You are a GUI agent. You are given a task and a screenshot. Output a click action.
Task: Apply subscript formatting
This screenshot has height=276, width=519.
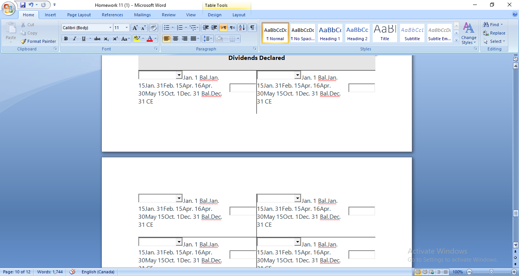click(106, 39)
